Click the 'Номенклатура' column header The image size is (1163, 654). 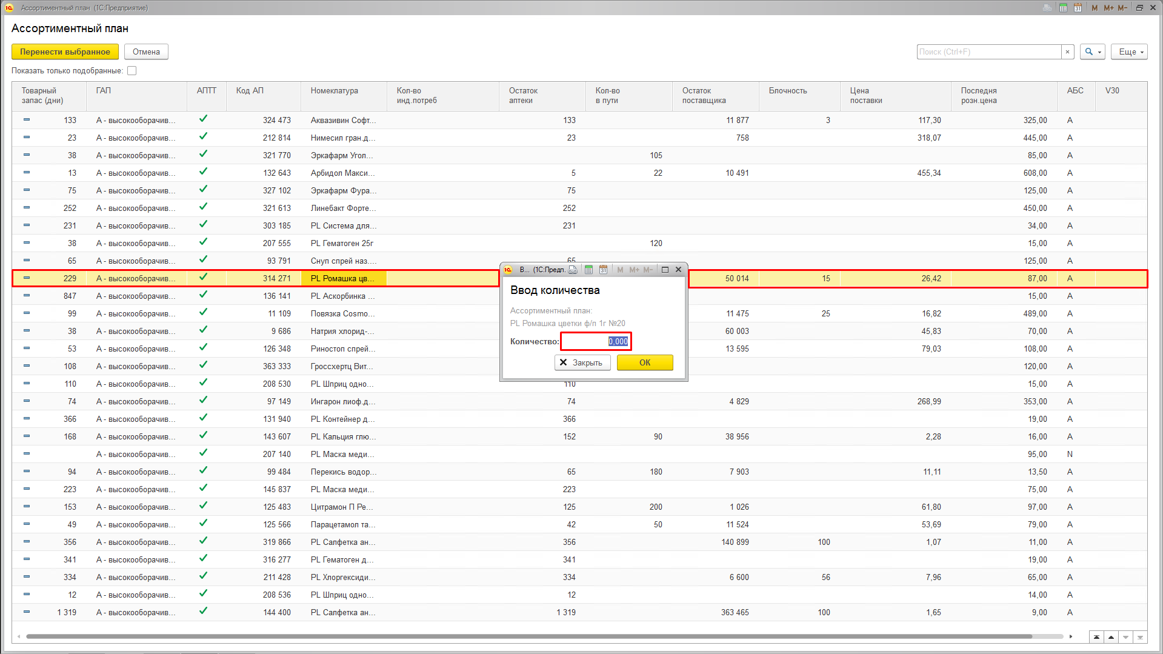tap(335, 91)
